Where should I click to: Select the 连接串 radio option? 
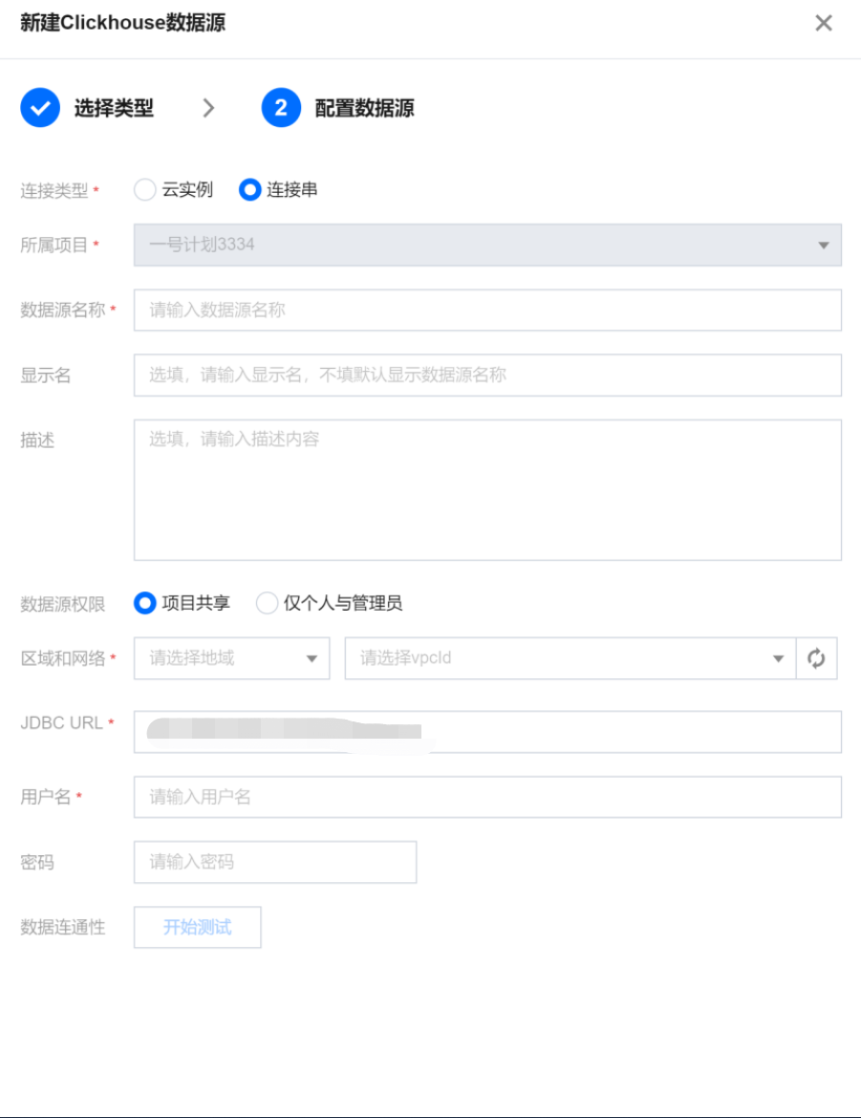pos(250,190)
